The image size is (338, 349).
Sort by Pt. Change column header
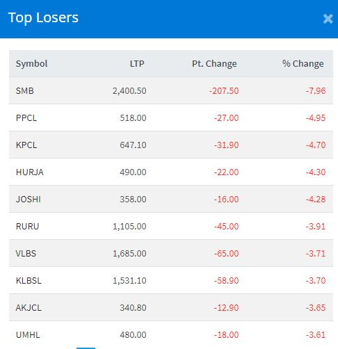[214, 63]
